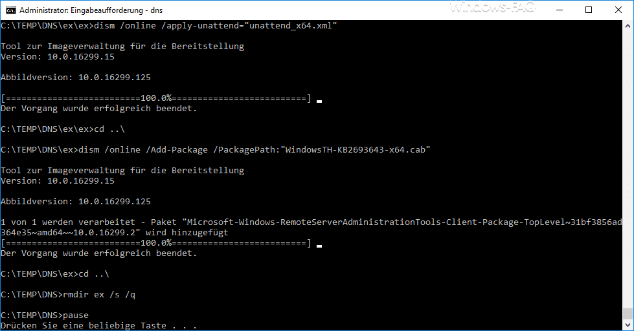Click the vertical scrollbar thumb
The height and width of the screenshot is (331, 634).
click(x=628, y=314)
